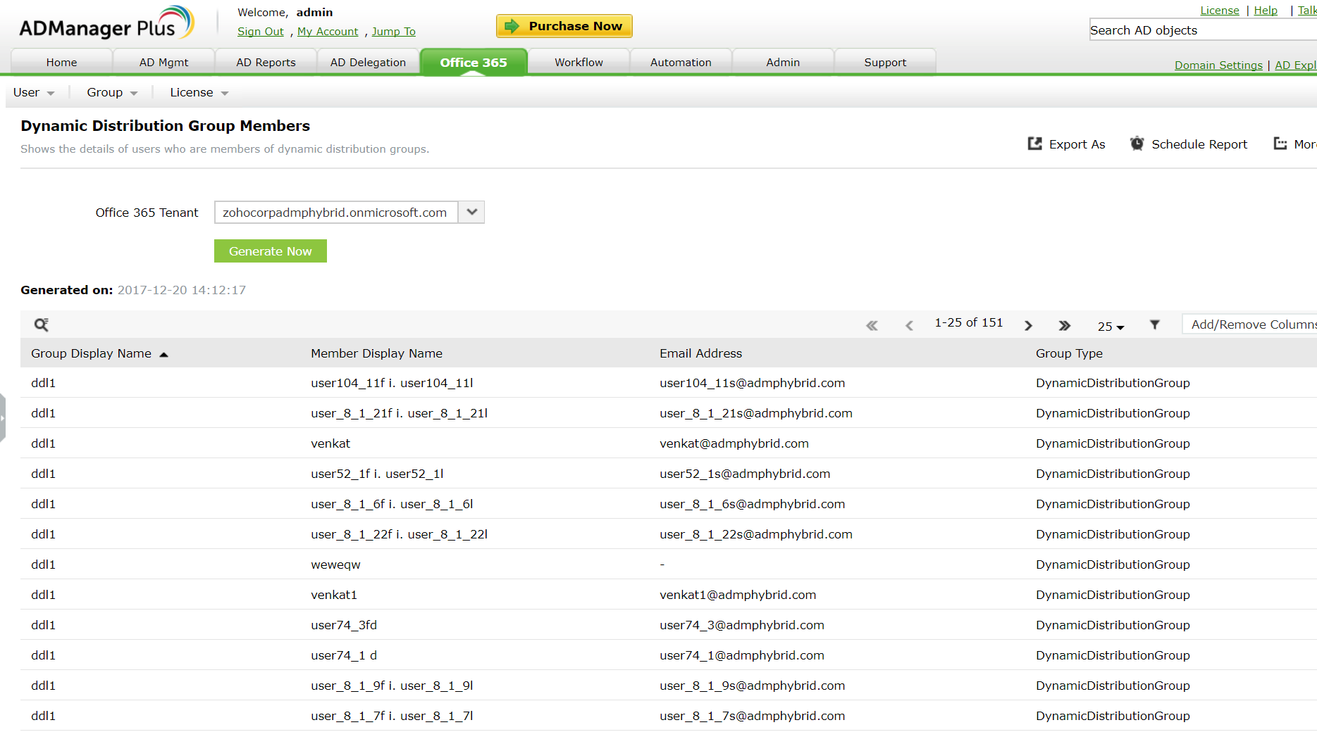
Task: Click DynamicDistributionGroup in the weweqw row
Action: [x=1113, y=564]
